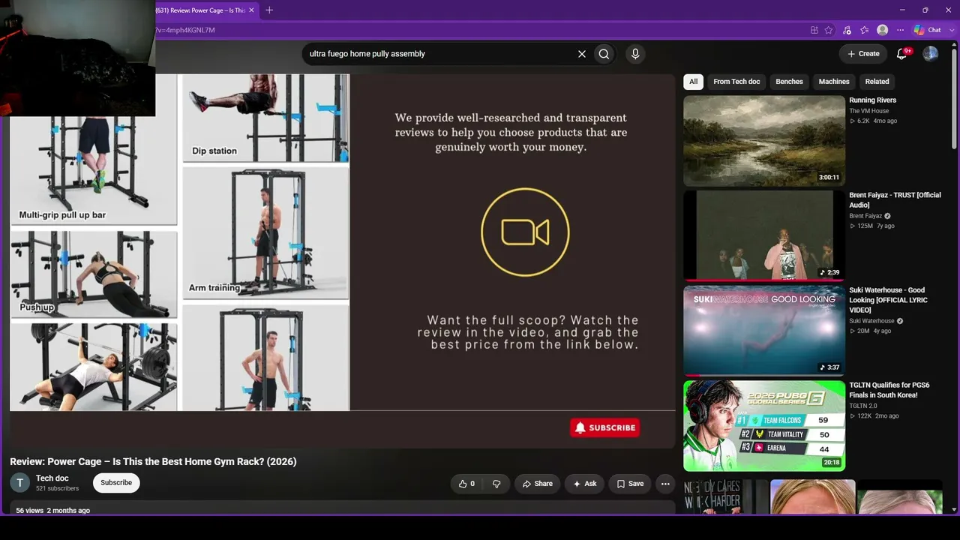The width and height of the screenshot is (960, 540).
Task: Click the Create button
Action: click(862, 54)
